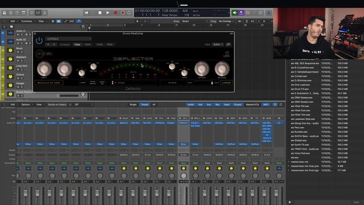
Task: Open the Sends on Faders Off dropdown
Action: [84, 105]
